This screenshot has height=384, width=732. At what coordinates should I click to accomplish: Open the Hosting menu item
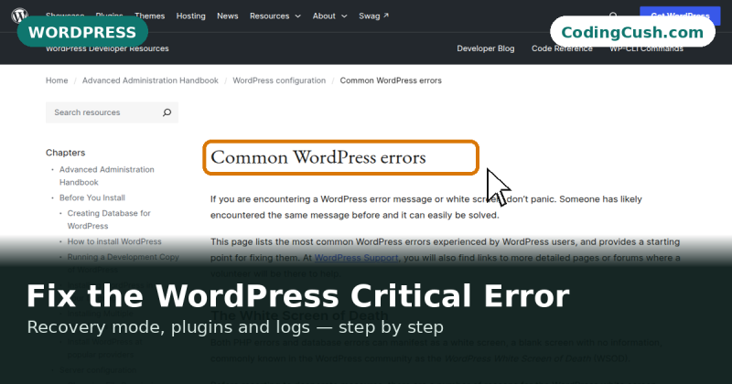click(190, 16)
